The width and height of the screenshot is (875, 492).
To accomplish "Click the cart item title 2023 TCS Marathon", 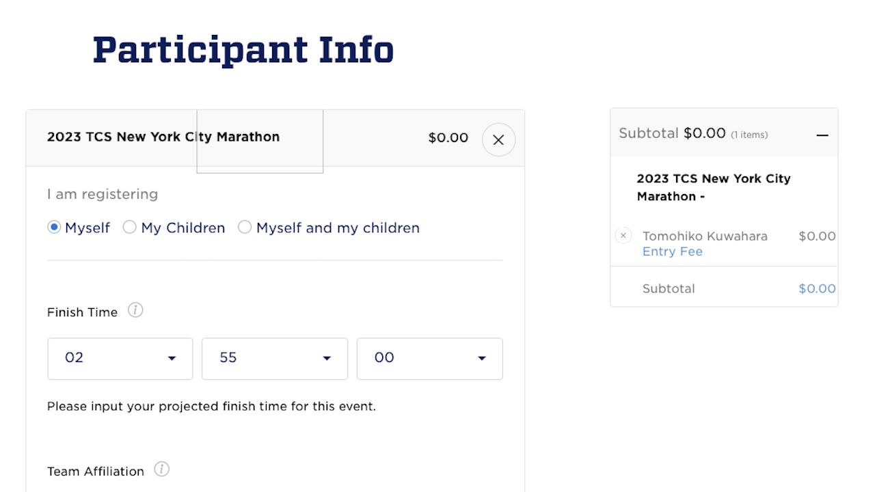I will [x=714, y=187].
